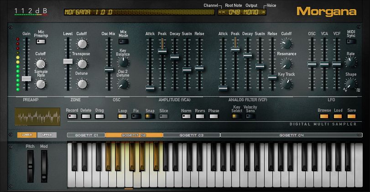
Task: Select the UPPER keyboard tab
Action: [x=47, y=135]
